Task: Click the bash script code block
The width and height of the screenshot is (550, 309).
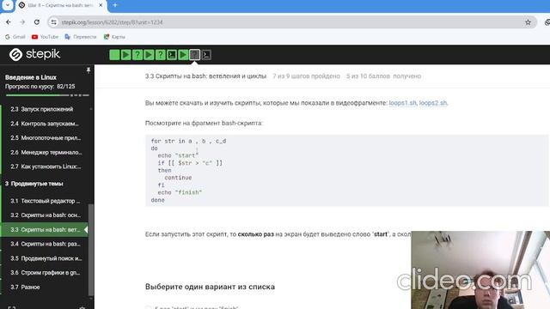Action: click(x=346, y=170)
